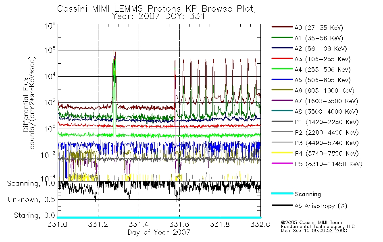Click the @2005 Cassini MIMI Team credit

click(311, 223)
